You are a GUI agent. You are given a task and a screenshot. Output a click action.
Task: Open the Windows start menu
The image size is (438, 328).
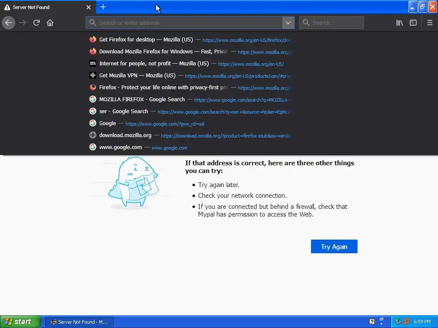coord(20,322)
